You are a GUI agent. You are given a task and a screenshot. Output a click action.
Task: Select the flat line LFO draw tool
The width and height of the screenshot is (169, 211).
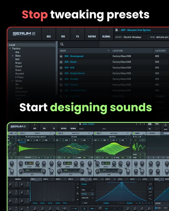click(150, 192)
